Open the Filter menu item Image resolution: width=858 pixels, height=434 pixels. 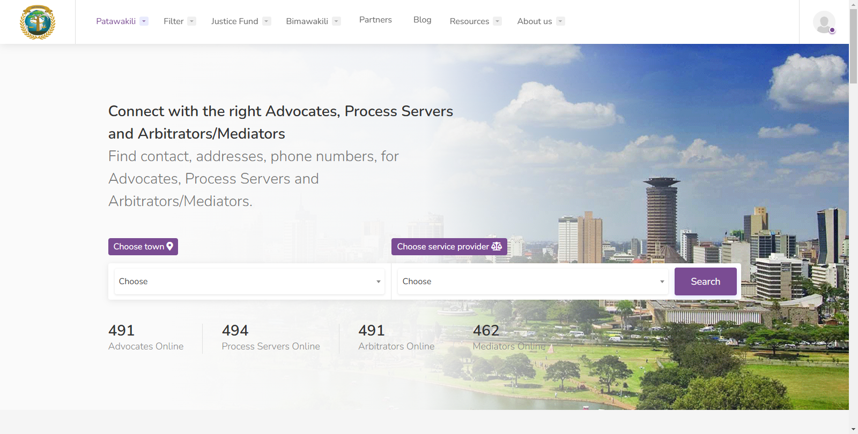[x=174, y=21]
